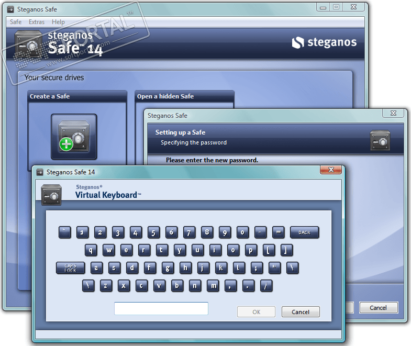Select the f key
The image size is (411, 346).
pos(150,268)
